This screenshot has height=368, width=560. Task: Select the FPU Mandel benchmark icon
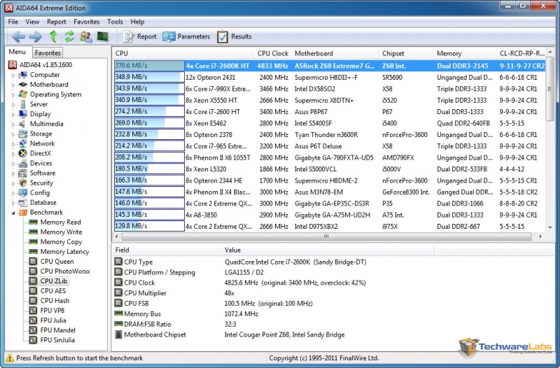(33, 330)
